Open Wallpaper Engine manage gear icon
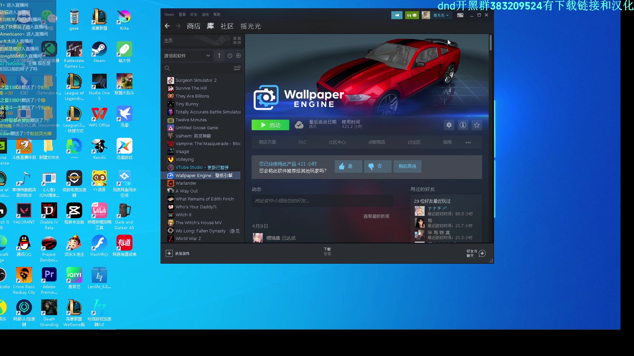This screenshot has height=356, width=634. (x=449, y=125)
